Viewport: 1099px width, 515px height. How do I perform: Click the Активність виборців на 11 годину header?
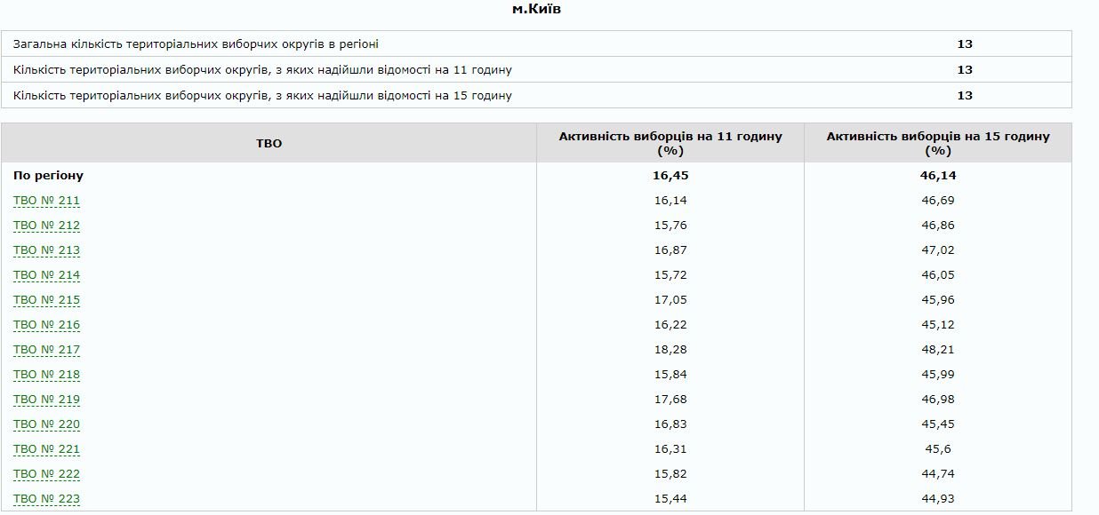(670, 144)
